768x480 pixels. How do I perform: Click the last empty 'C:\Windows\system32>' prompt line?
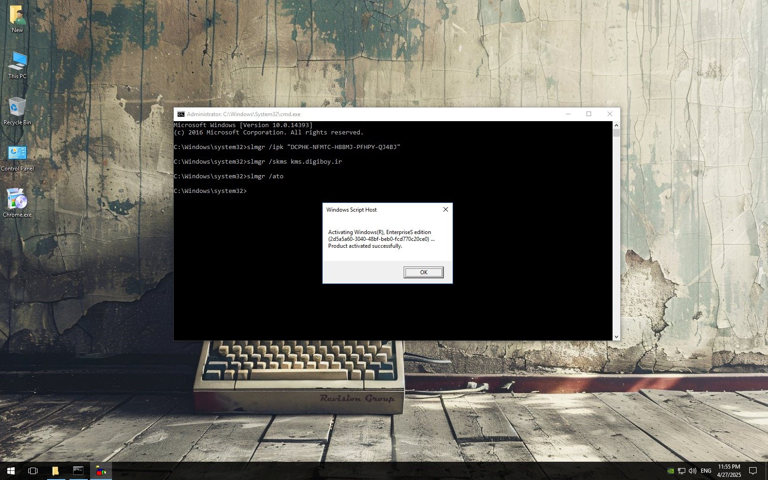[210, 191]
